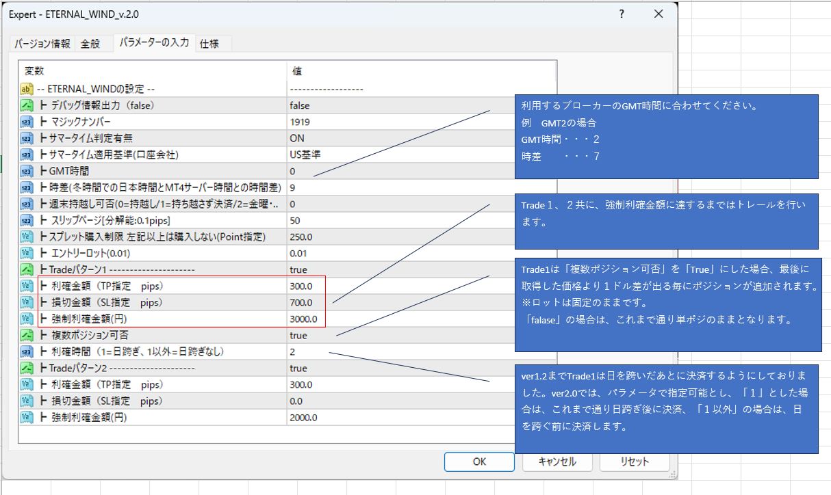Confirm settings with the OK button

tap(479, 461)
